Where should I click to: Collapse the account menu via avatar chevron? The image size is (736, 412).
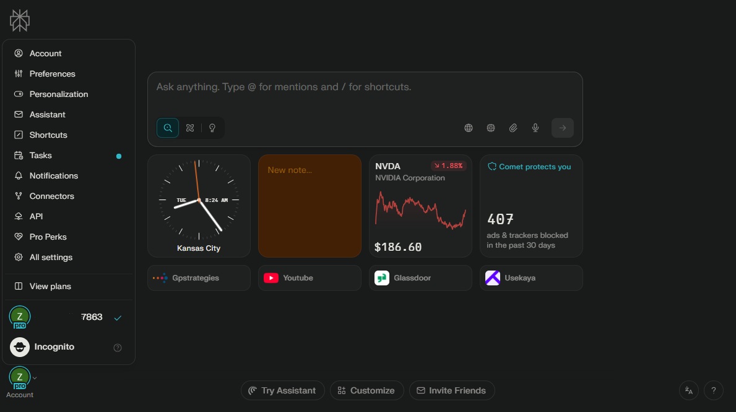click(35, 377)
